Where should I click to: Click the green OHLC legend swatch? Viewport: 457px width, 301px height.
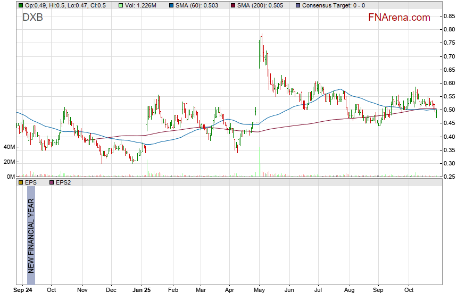pyautogui.click(x=20, y=5)
